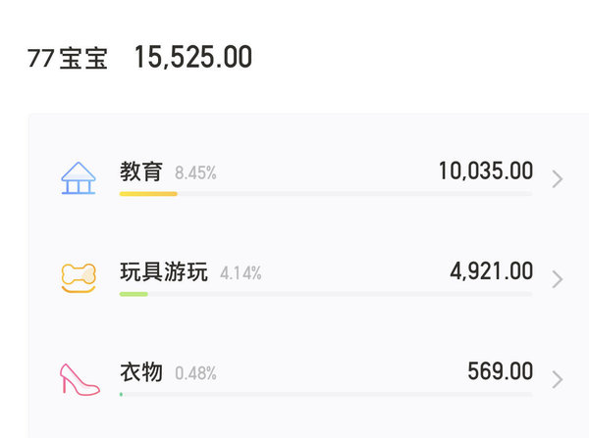Click the 0.48% clothing percentage

(195, 373)
